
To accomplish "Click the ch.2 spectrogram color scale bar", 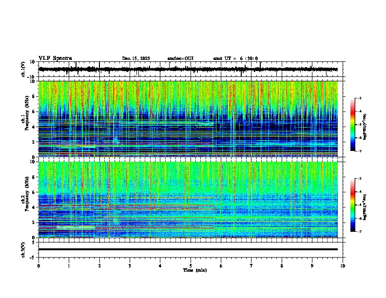I will (353, 205).
